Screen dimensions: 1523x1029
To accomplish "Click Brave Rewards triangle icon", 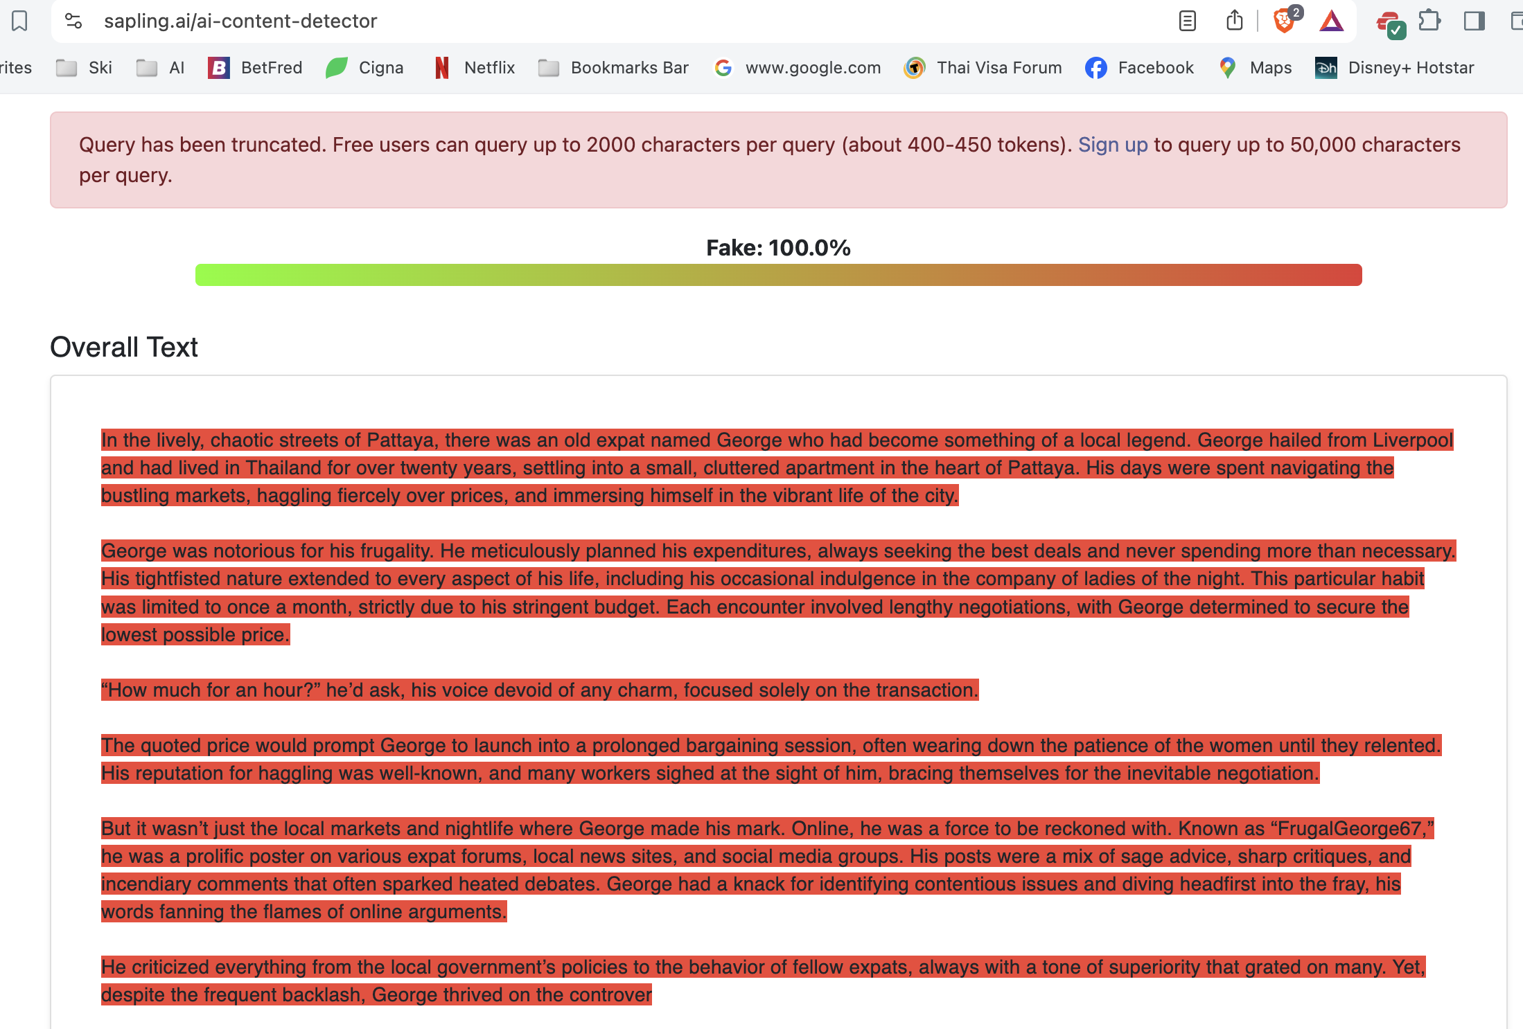I will (1331, 21).
